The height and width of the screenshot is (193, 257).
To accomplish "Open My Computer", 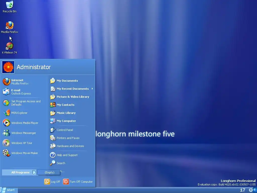I will [x=72, y=121].
